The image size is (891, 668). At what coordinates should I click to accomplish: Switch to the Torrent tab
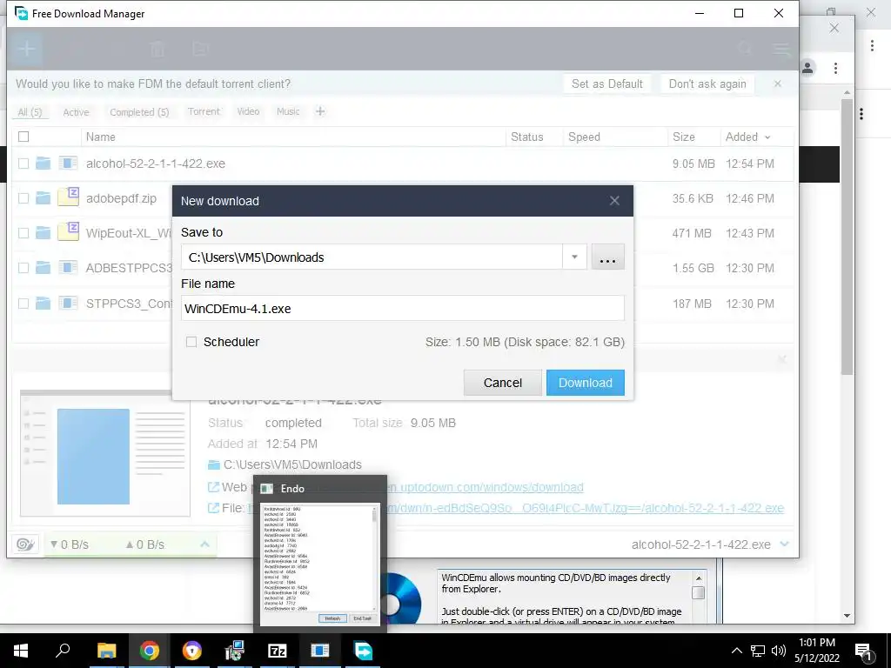[x=204, y=112]
